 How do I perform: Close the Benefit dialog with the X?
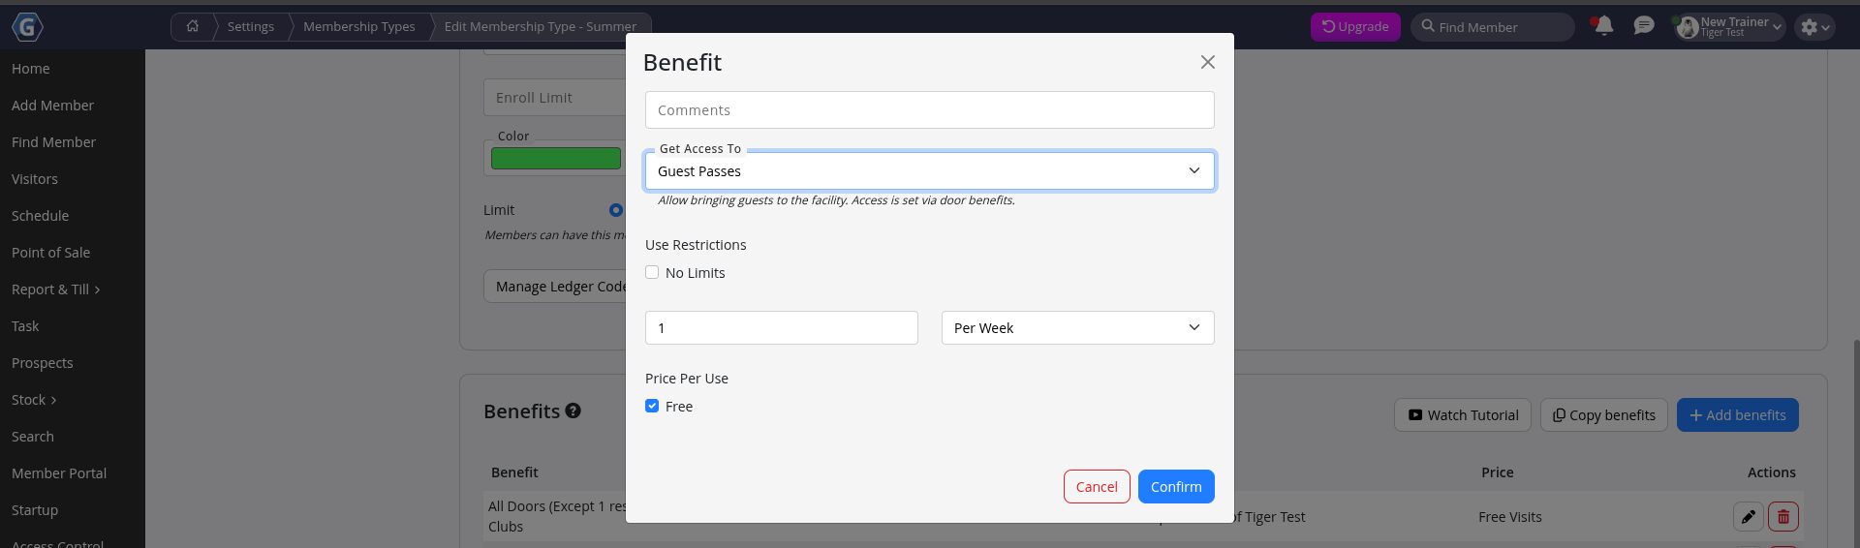[x=1208, y=62]
